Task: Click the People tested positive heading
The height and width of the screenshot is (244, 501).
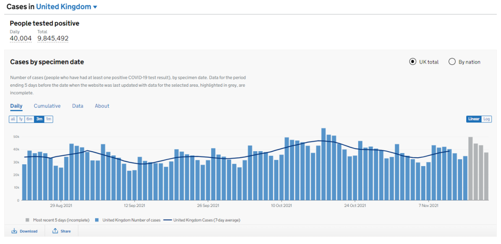Action: pyautogui.click(x=45, y=23)
